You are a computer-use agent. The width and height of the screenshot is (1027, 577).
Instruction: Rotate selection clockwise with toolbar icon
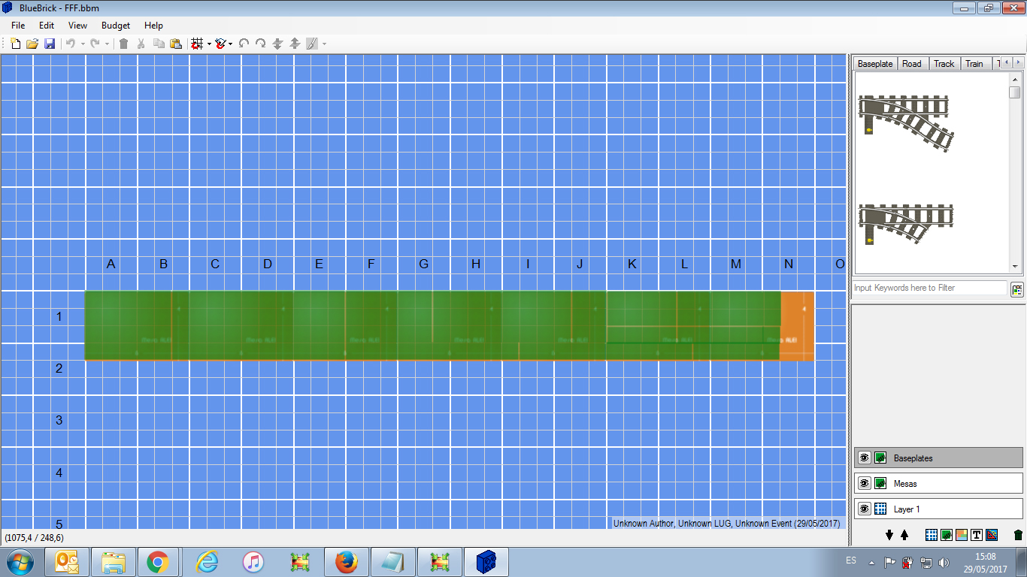[x=260, y=44]
